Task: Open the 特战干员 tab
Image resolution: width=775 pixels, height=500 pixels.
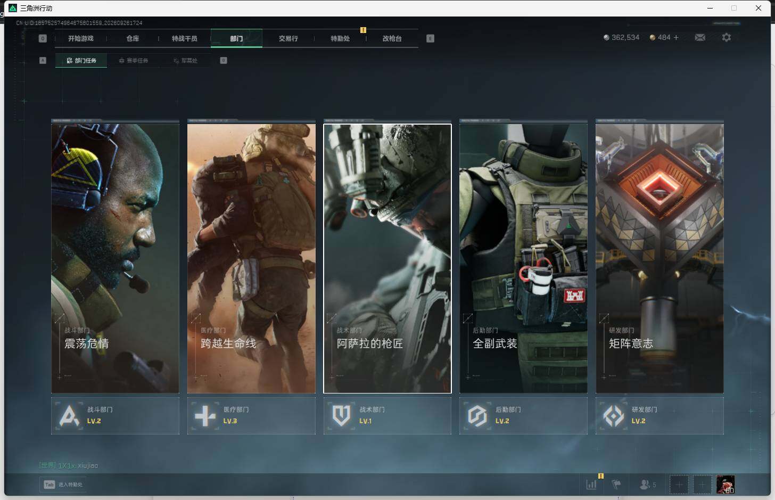Action: coord(184,38)
